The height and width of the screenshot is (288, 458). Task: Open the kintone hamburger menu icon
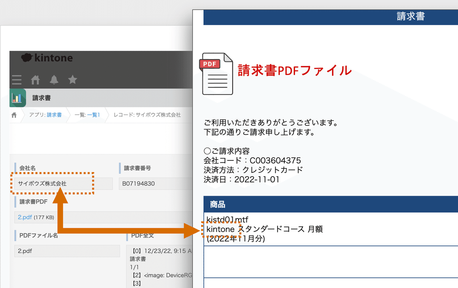tap(16, 80)
